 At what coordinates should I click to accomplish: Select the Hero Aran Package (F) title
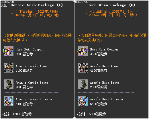point(111,5)
